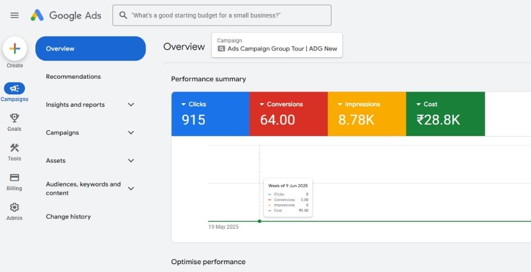
Task: Click the Week of 9 Jun 2025 tooltip
Action: (288, 198)
